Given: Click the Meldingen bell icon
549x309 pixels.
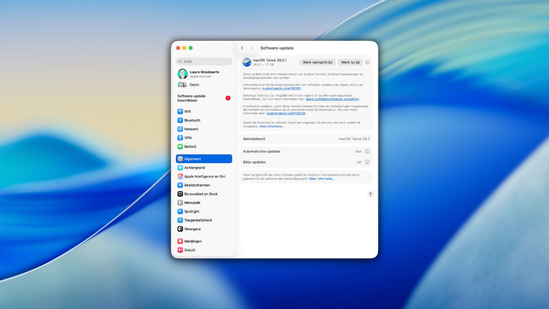Looking at the screenshot, I should (180, 241).
